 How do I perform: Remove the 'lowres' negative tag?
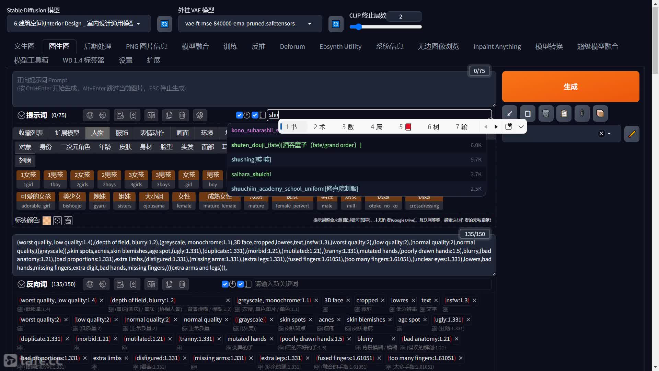(x=413, y=301)
